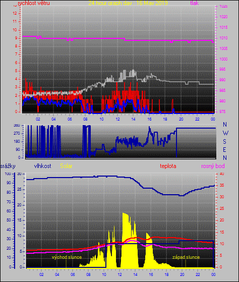Click hour 08 on the temperature graph time axis
This screenshot has height=282, width=239.
(88, 274)
